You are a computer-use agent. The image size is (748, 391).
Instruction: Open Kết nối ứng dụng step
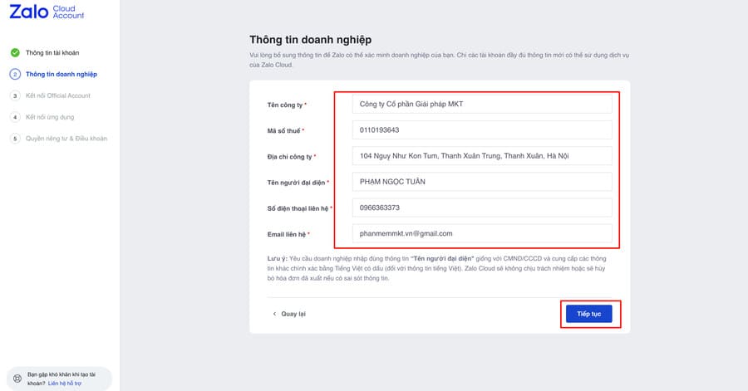(50, 117)
